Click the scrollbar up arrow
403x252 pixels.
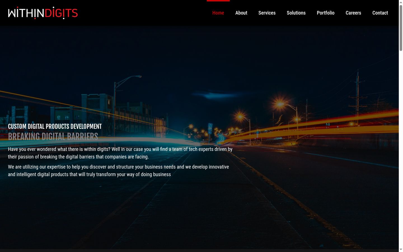click(x=401, y=2)
